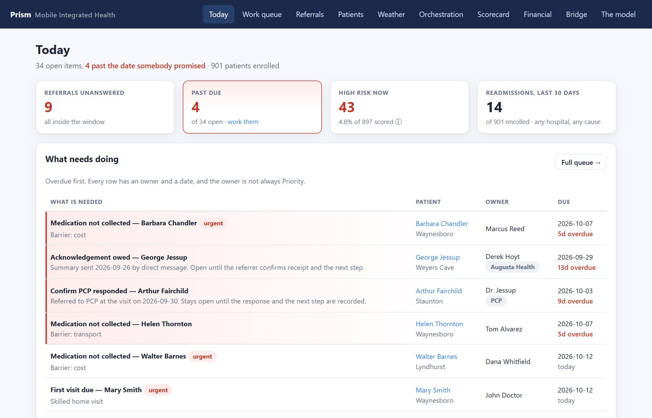652x418 pixels.
Task: Click the PCP badge under Dr. Jessup
Action: coord(496,301)
